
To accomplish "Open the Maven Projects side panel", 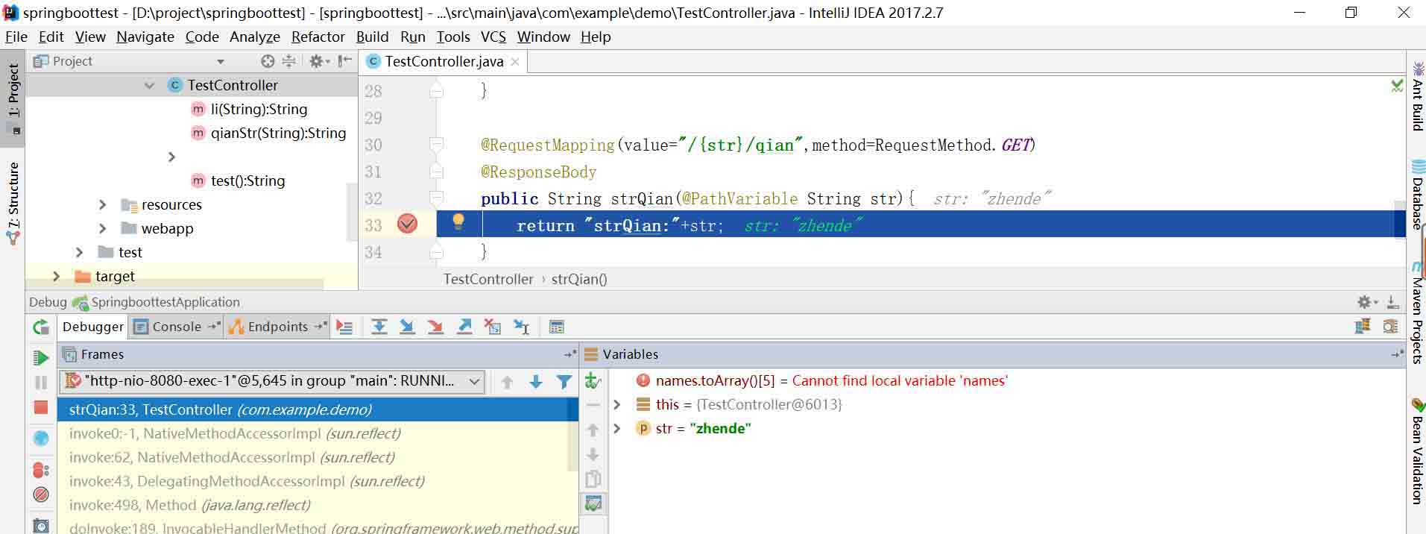I will point(1417,313).
